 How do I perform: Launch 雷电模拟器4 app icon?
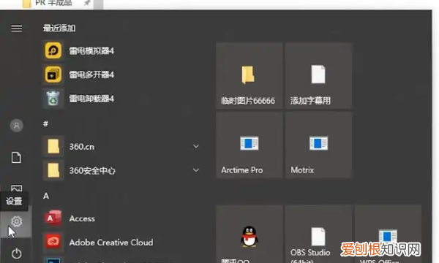point(53,50)
